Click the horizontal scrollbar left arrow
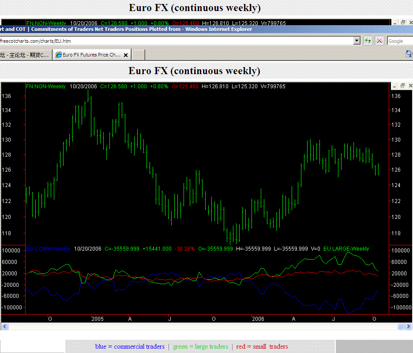 [x=5, y=327]
